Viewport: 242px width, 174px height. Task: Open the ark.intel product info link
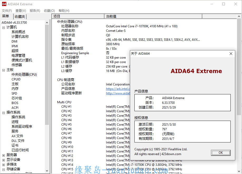pyautogui.click(x=118, y=89)
